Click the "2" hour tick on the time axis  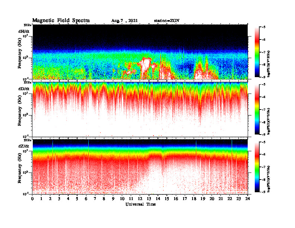(50, 199)
